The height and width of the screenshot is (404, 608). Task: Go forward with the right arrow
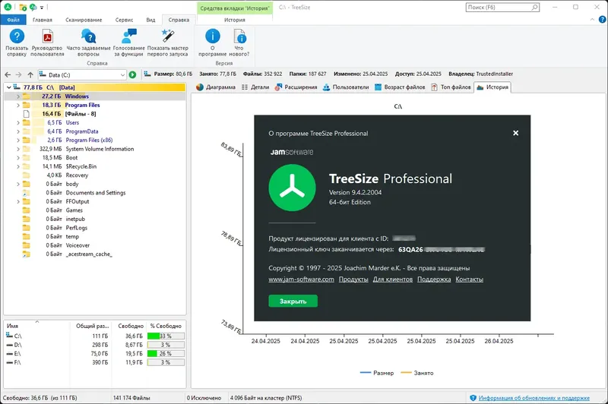tap(18, 74)
